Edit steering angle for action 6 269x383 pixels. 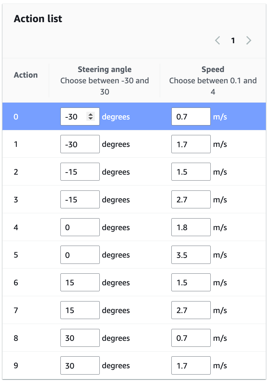[80, 283]
